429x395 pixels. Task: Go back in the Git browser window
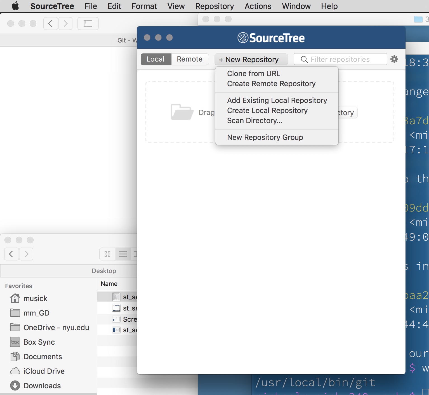point(51,23)
